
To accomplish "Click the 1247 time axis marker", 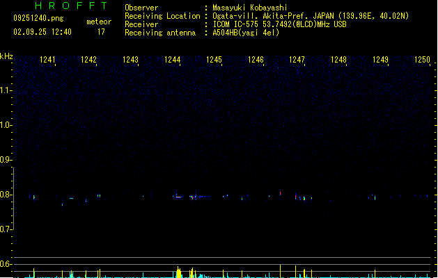I will click(297, 60).
